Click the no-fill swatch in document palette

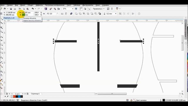coord(12,97)
